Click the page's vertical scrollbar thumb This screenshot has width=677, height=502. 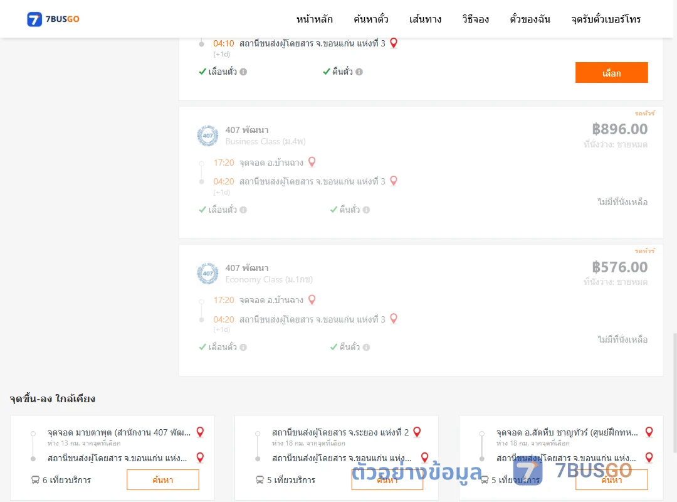click(674, 393)
